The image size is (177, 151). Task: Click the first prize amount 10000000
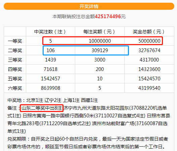tap(100, 41)
